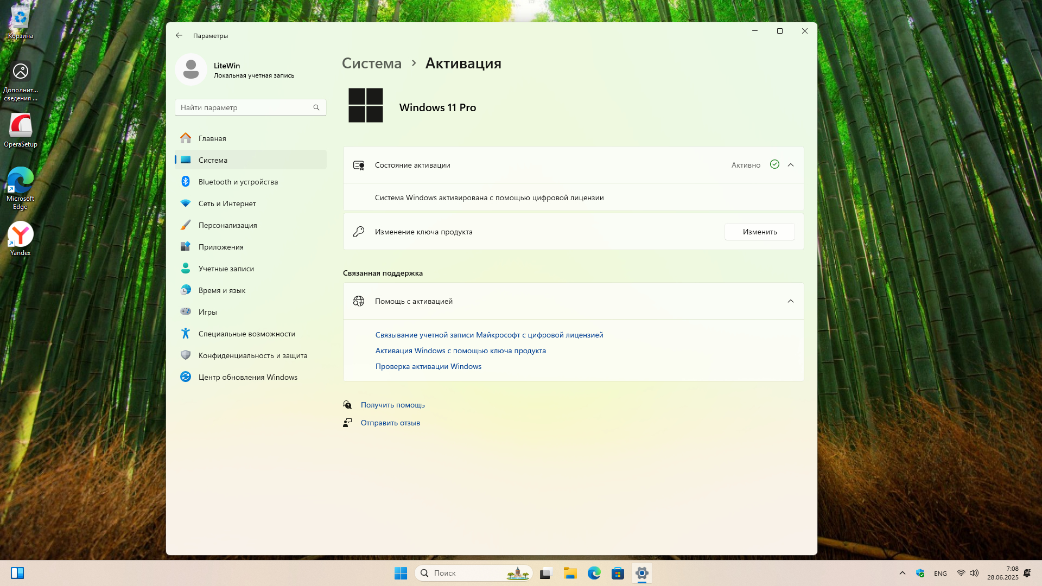
Task: Click the Система breadcrumb
Action: pos(372,63)
